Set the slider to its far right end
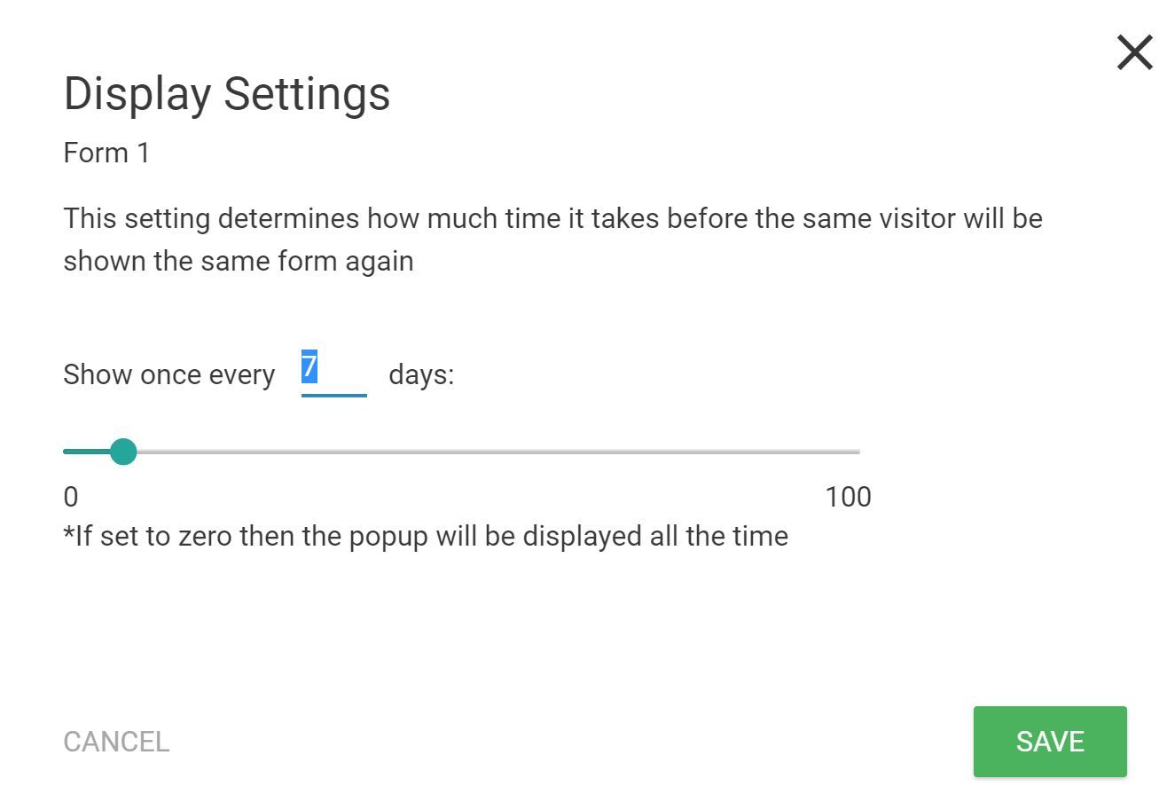The height and width of the screenshot is (810, 1175). 858,452
